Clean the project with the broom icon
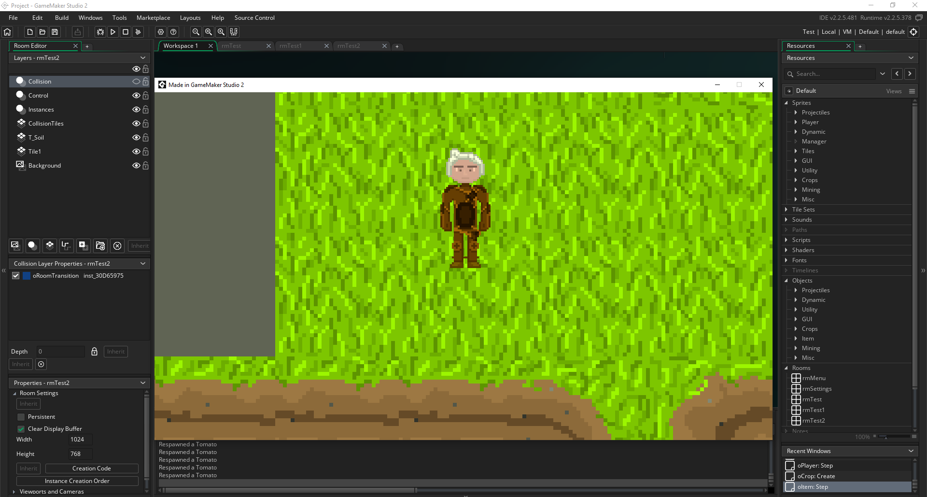 [x=138, y=32]
